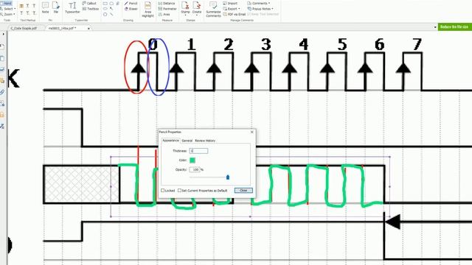Screen dimensions: 472x265
Task: Click the File attachment pin tool
Action: (x=56, y=7)
